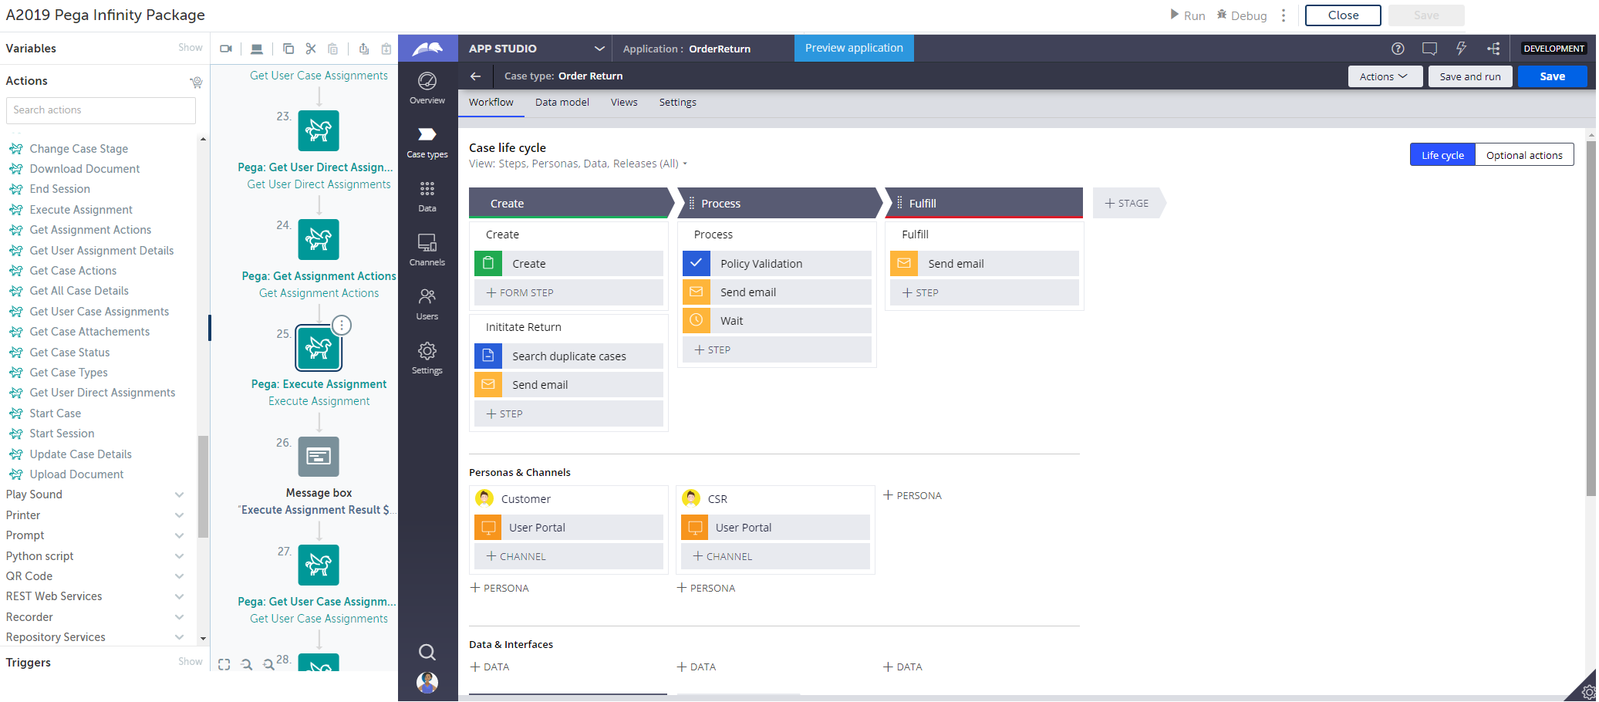Open the APP STUDIO dropdown
Viewport: 1599px width, 702px height.
(x=535, y=49)
